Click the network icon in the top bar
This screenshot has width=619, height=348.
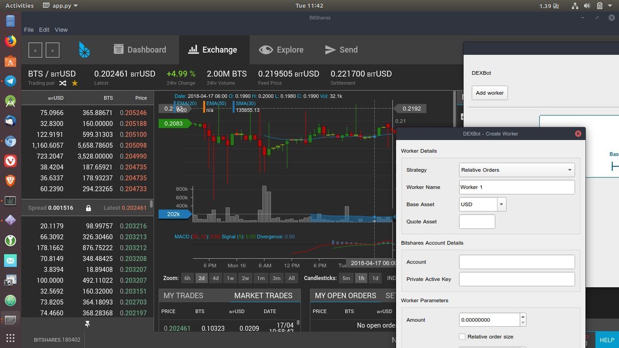coord(575,6)
